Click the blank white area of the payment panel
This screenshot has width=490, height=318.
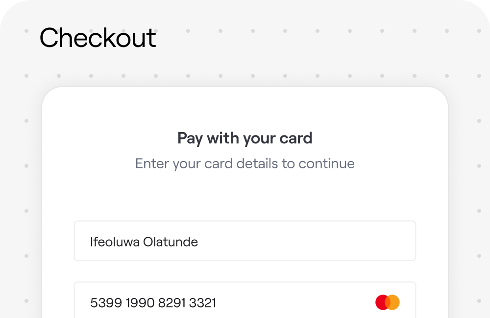[245, 197]
